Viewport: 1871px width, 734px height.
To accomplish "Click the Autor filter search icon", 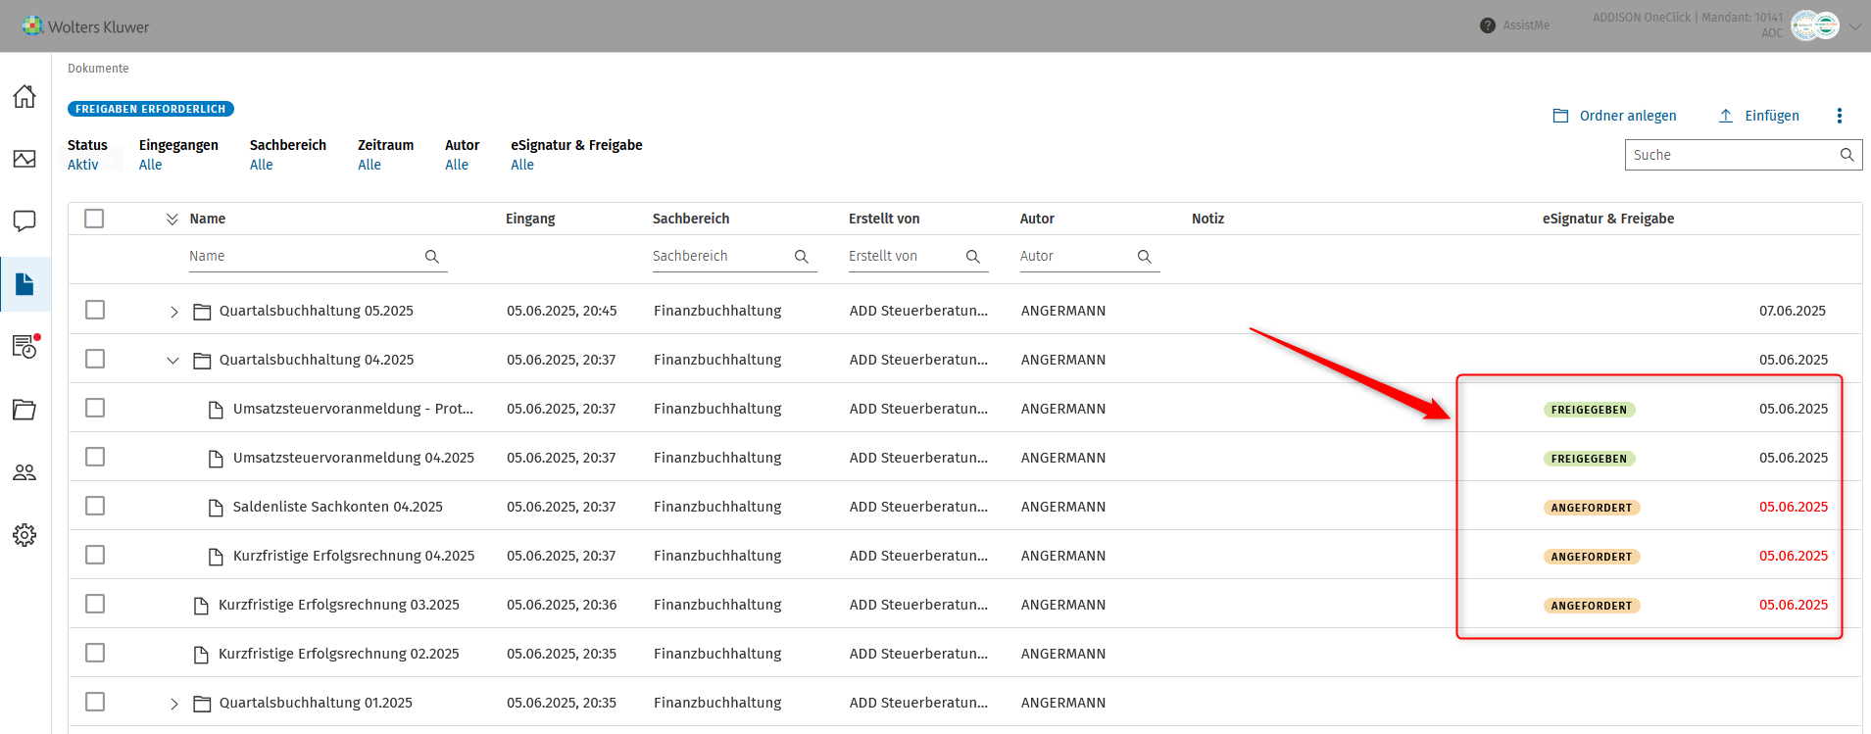I will point(1145,257).
